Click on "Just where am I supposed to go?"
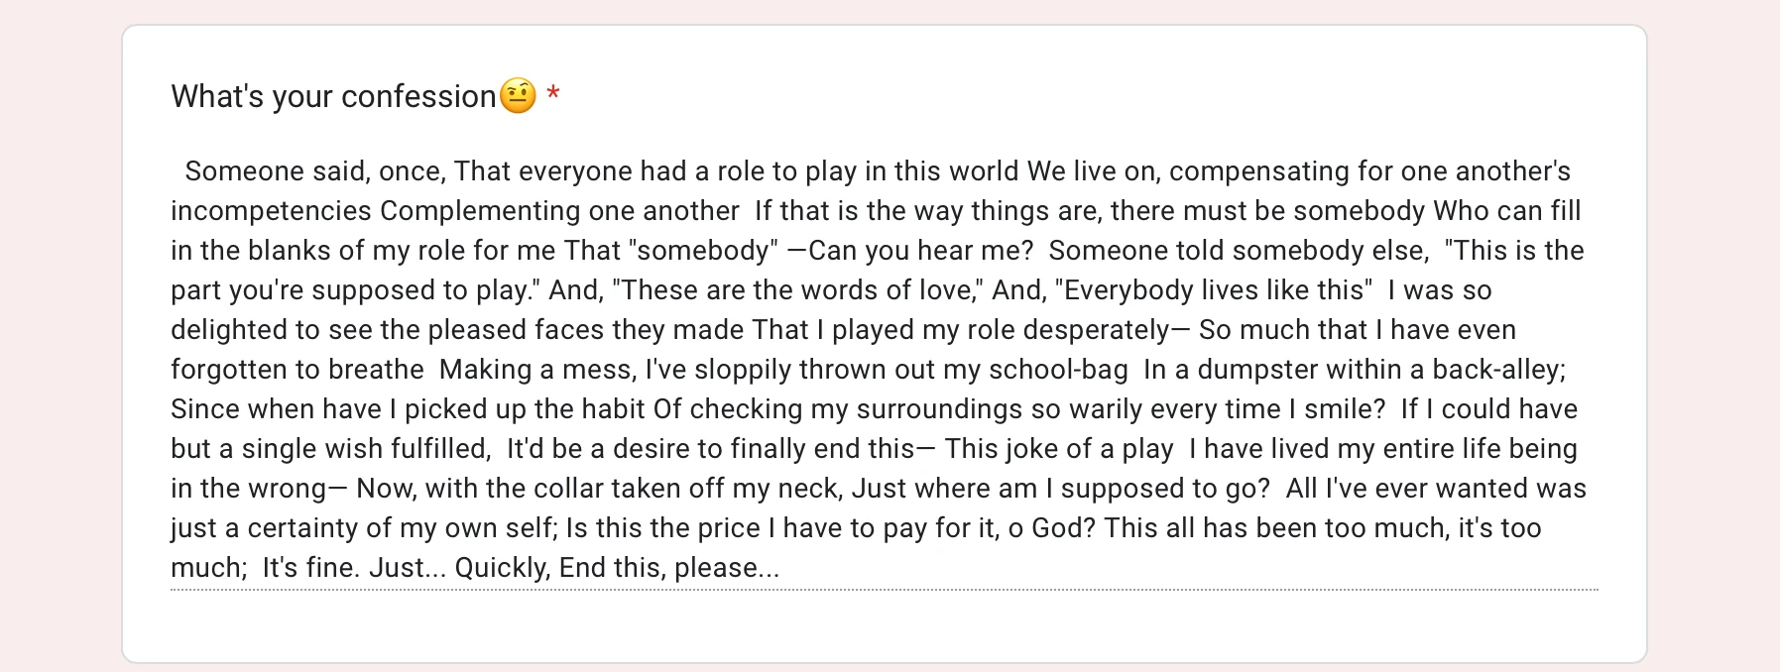The height and width of the screenshot is (672, 1780). click(x=1060, y=489)
